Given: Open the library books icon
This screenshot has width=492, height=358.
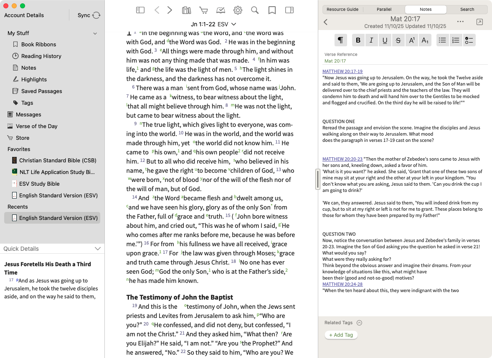Looking at the screenshot, I should click(x=186, y=10).
